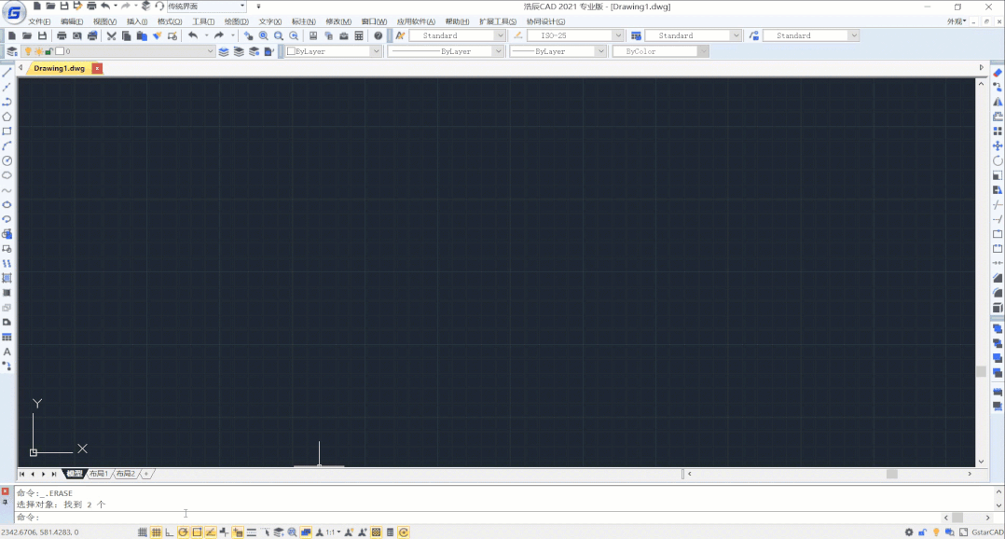Select the Polygon draw tool

tap(7, 117)
